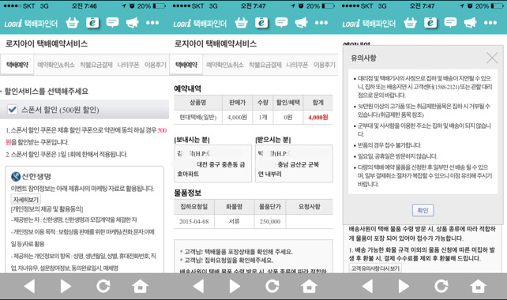Switch to 착불요금결제 tab in the left screen
The image size is (507, 300).
[x=96, y=65]
